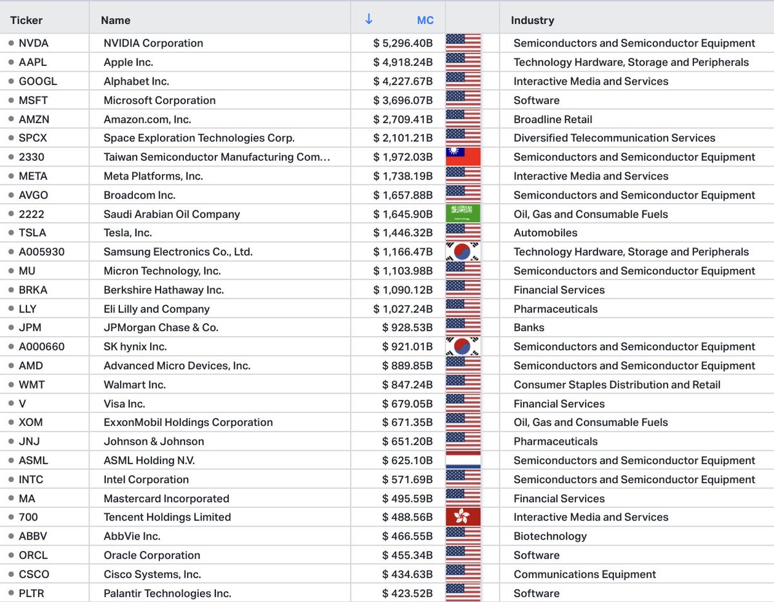
Task: Click market cap value $ 928.53B
Action: click(x=408, y=328)
